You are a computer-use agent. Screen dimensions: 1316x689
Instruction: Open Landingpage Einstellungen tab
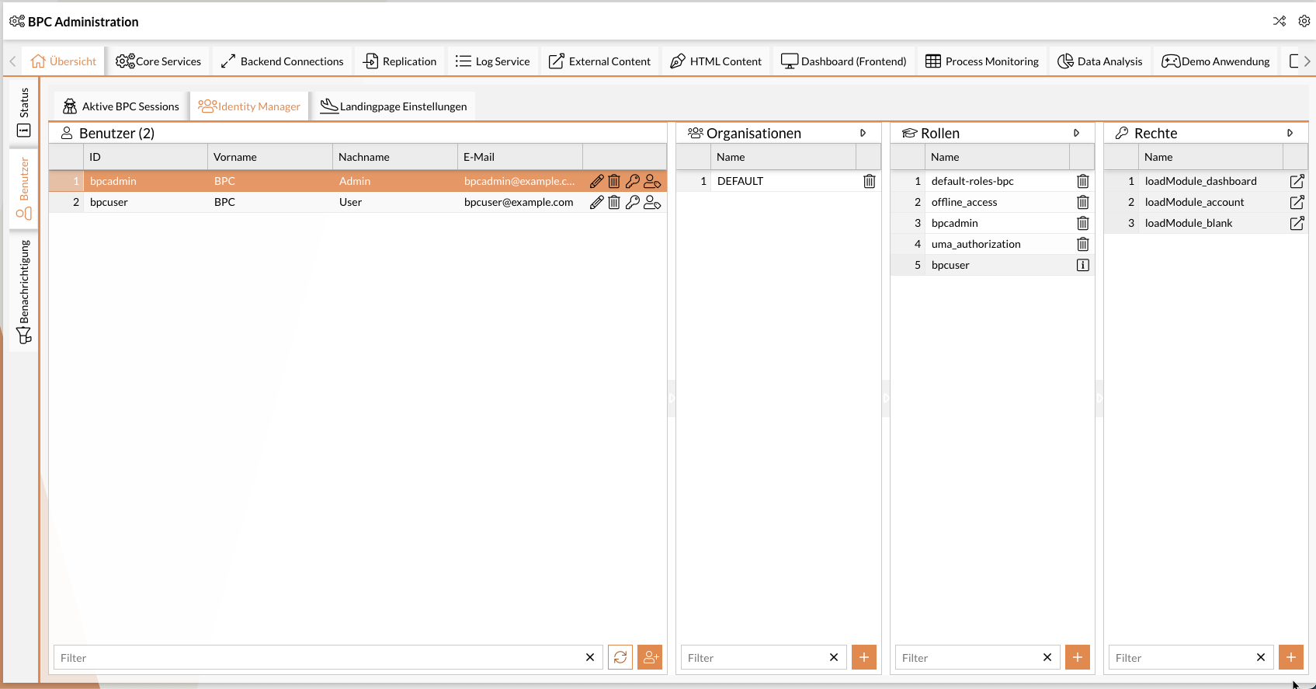394,106
